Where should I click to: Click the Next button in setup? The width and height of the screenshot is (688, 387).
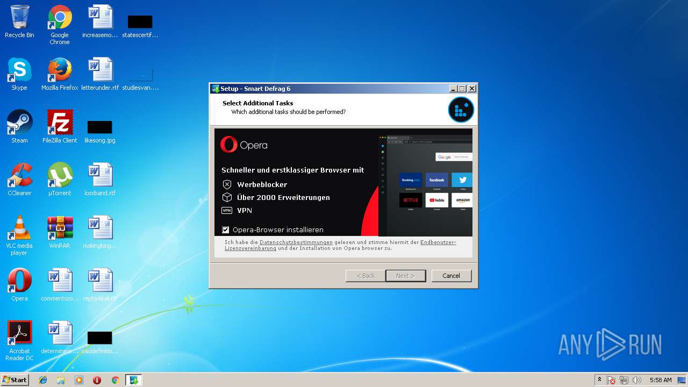pos(406,276)
